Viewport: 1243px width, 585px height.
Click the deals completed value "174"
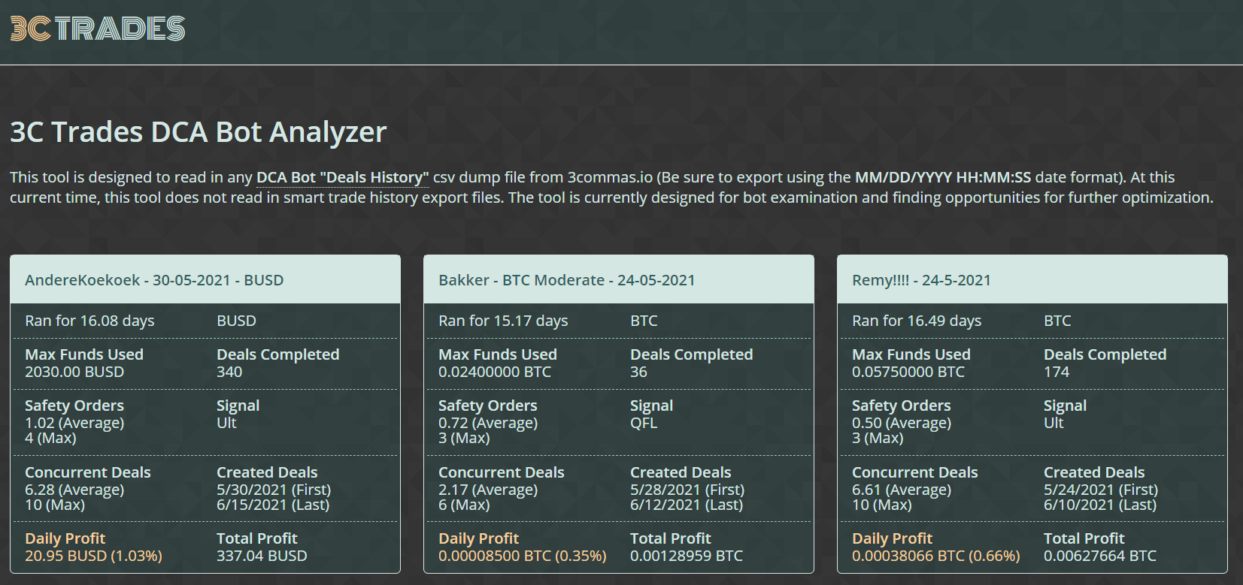pyautogui.click(x=1057, y=372)
